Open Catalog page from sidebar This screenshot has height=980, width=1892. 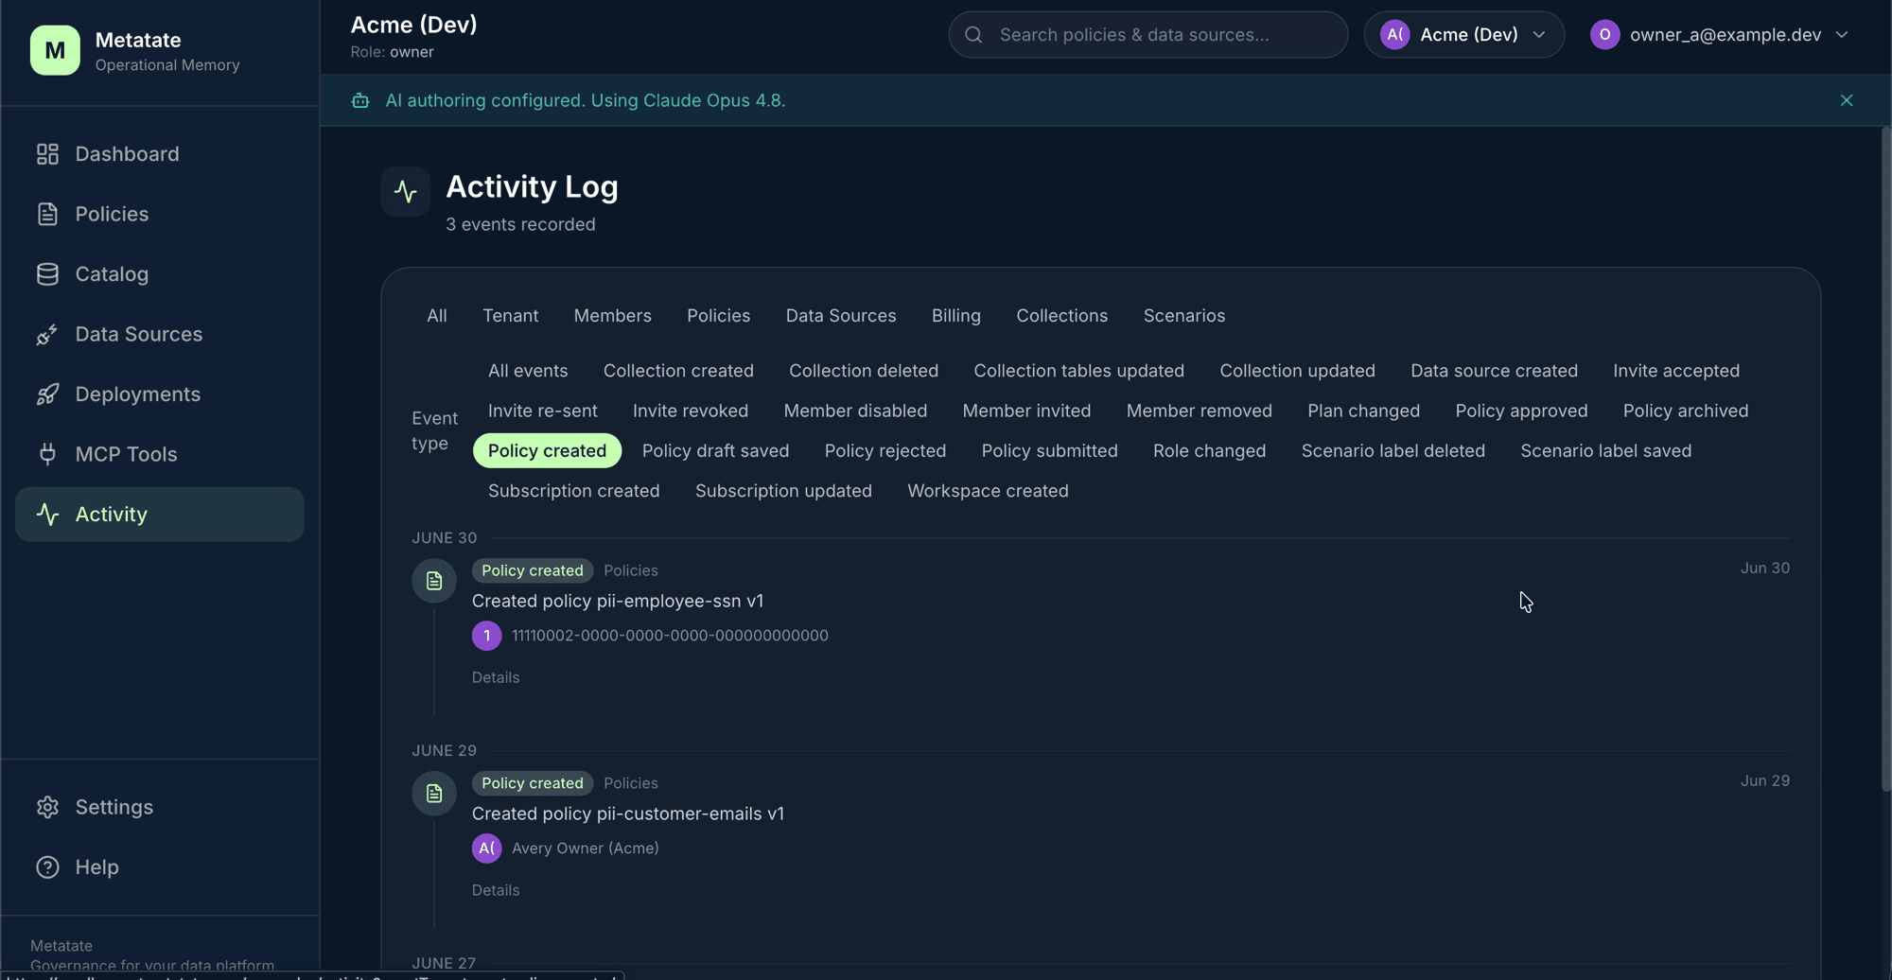click(x=160, y=274)
